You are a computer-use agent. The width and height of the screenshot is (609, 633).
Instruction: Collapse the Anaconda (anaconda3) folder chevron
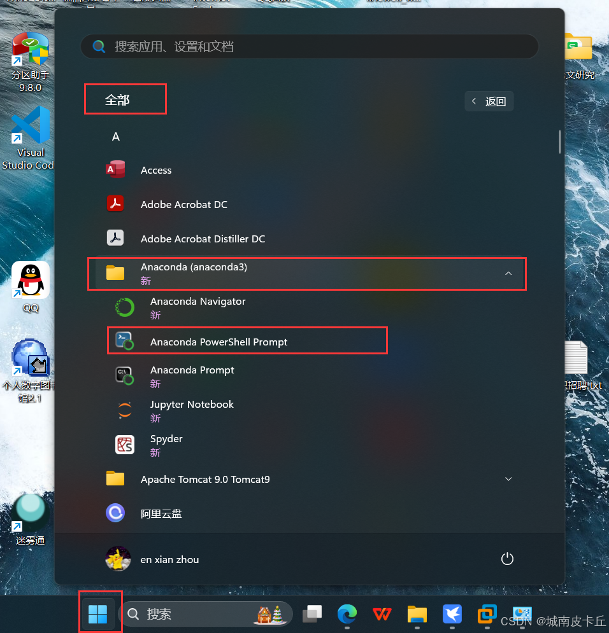[508, 274]
